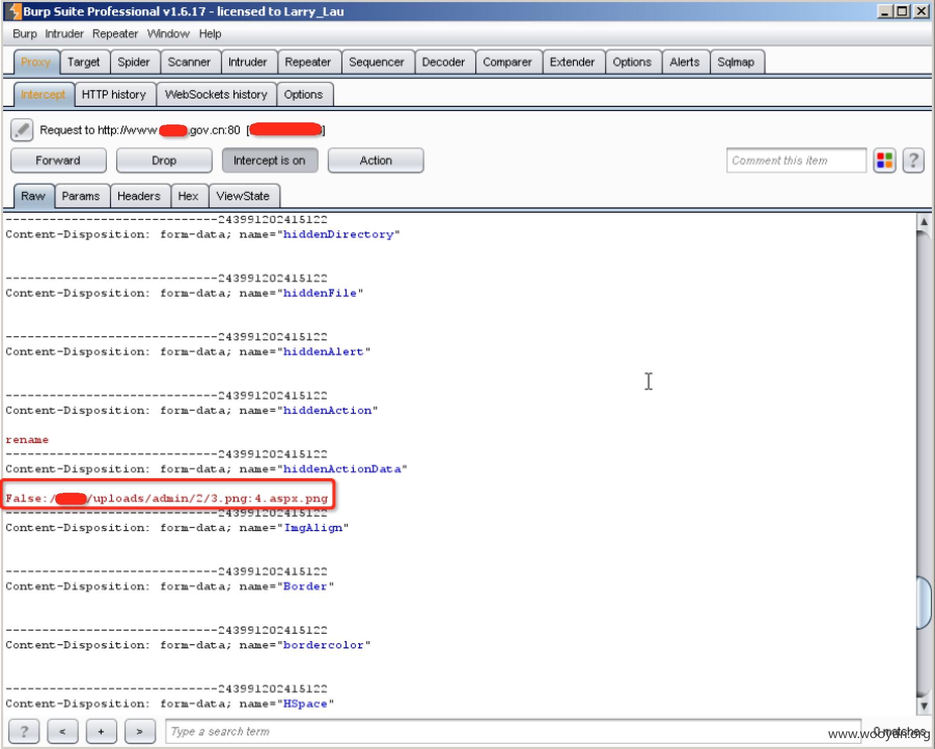The height and width of the screenshot is (749, 935).
Task: Go to previous search match
Action: (62, 731)
